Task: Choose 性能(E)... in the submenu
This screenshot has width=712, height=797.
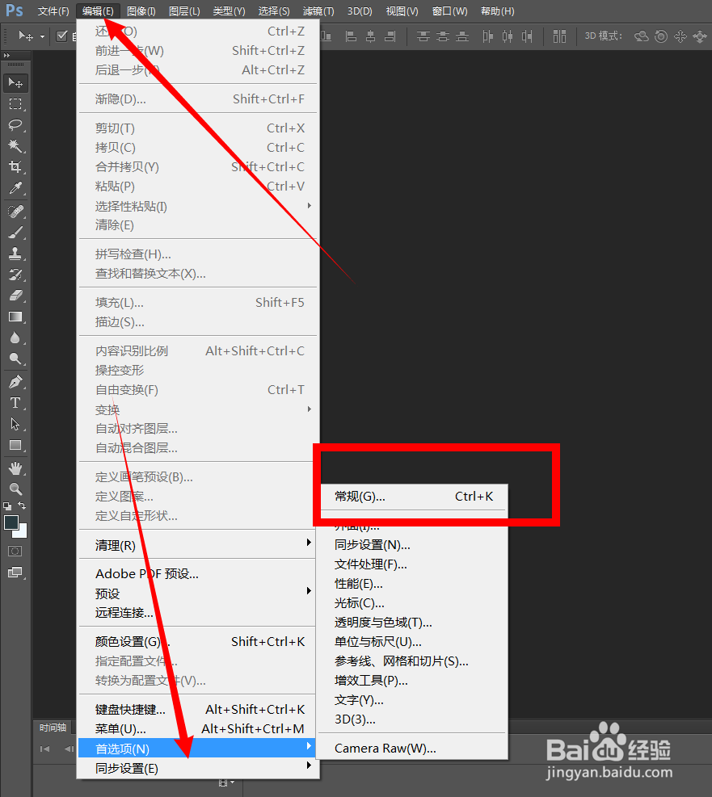Action: click(x=413, y=584)
